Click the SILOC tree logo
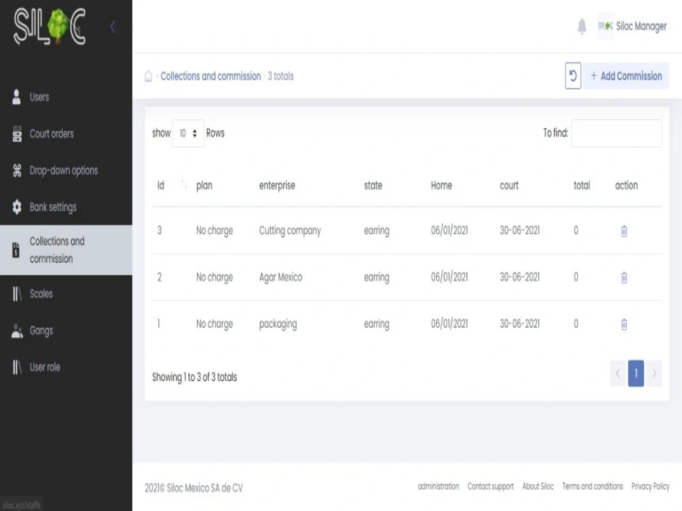The image size is (682, 511). click(50, 27)
